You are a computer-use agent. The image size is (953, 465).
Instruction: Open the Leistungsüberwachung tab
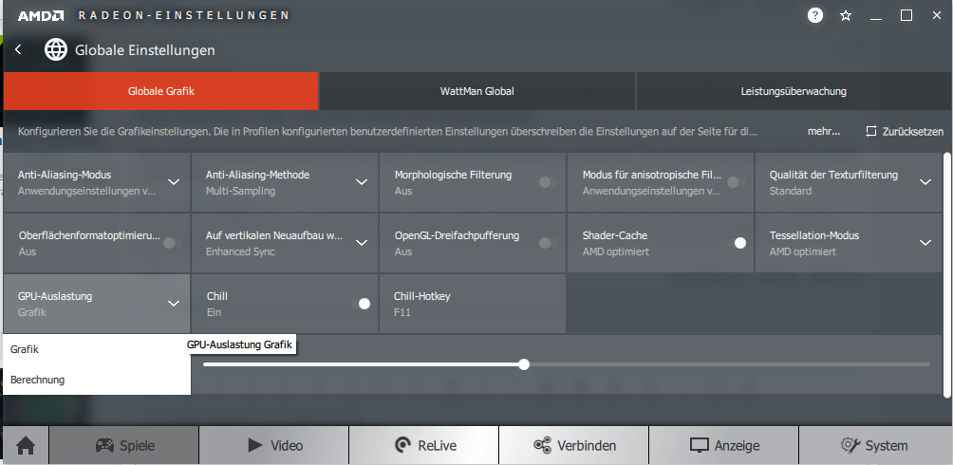(794, 91)
